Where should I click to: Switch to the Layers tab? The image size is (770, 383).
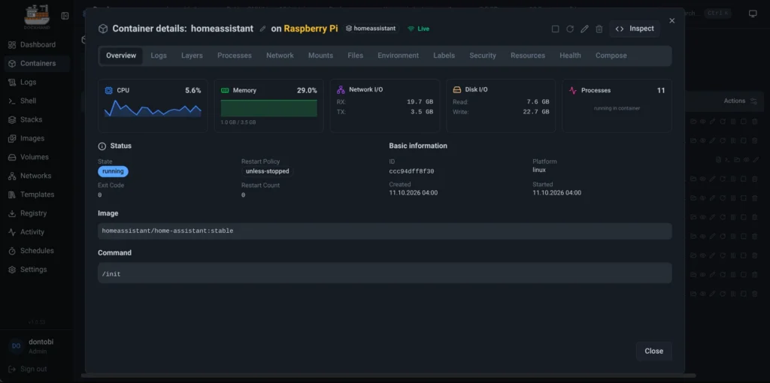(x=192, y=56)
